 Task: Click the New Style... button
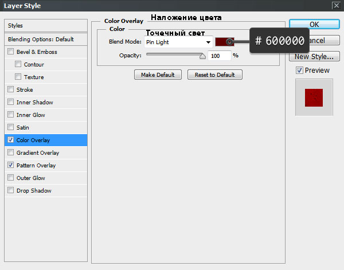point(314,56)
